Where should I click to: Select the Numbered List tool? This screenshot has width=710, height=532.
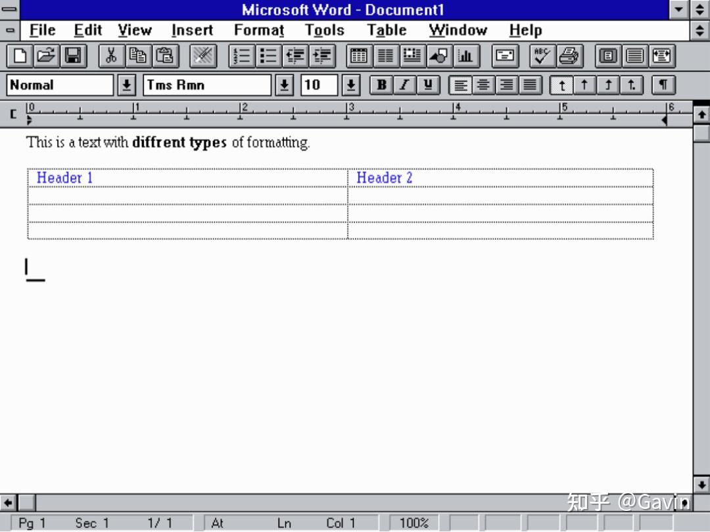tap(241, 56)
